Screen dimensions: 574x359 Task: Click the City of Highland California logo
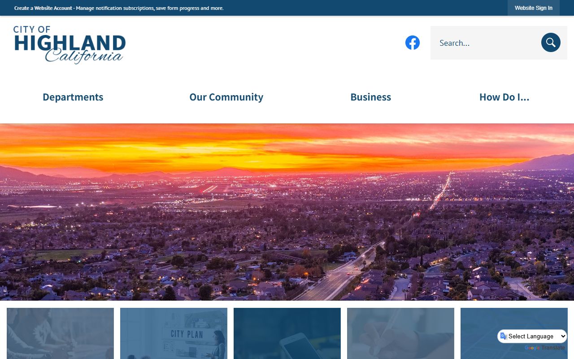(x=70, y=44)
